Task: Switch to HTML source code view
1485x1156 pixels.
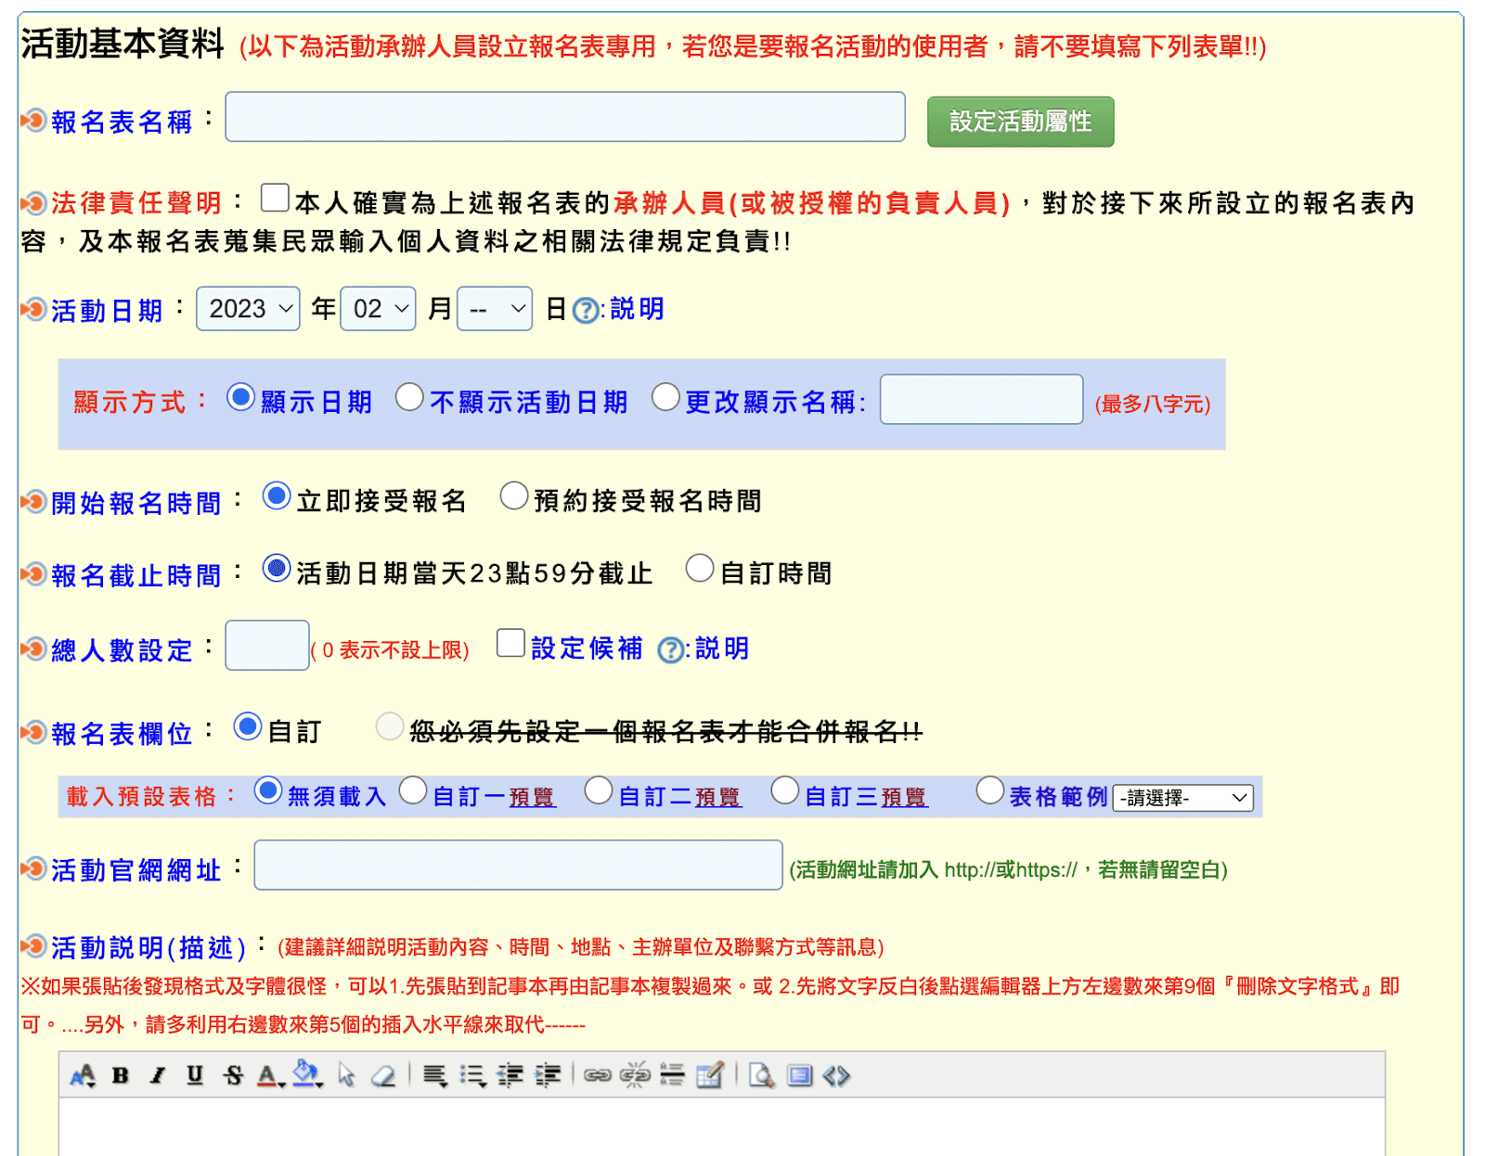Action: 836,1075
